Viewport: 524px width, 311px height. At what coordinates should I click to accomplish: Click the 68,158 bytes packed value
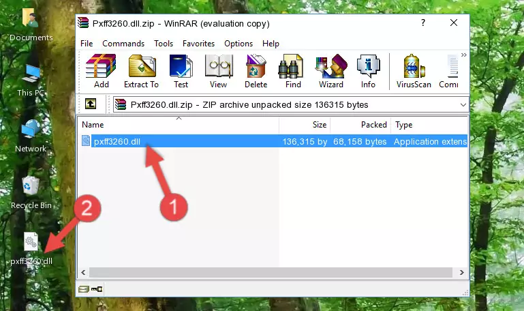[360, 141]
